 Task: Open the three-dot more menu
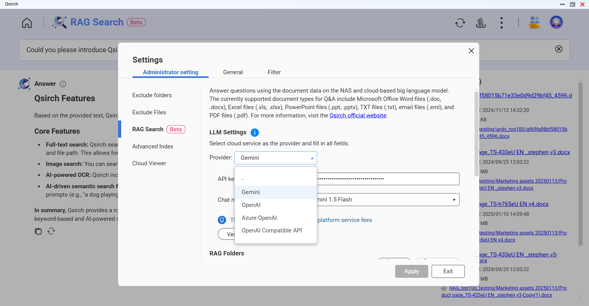(502, 23)
